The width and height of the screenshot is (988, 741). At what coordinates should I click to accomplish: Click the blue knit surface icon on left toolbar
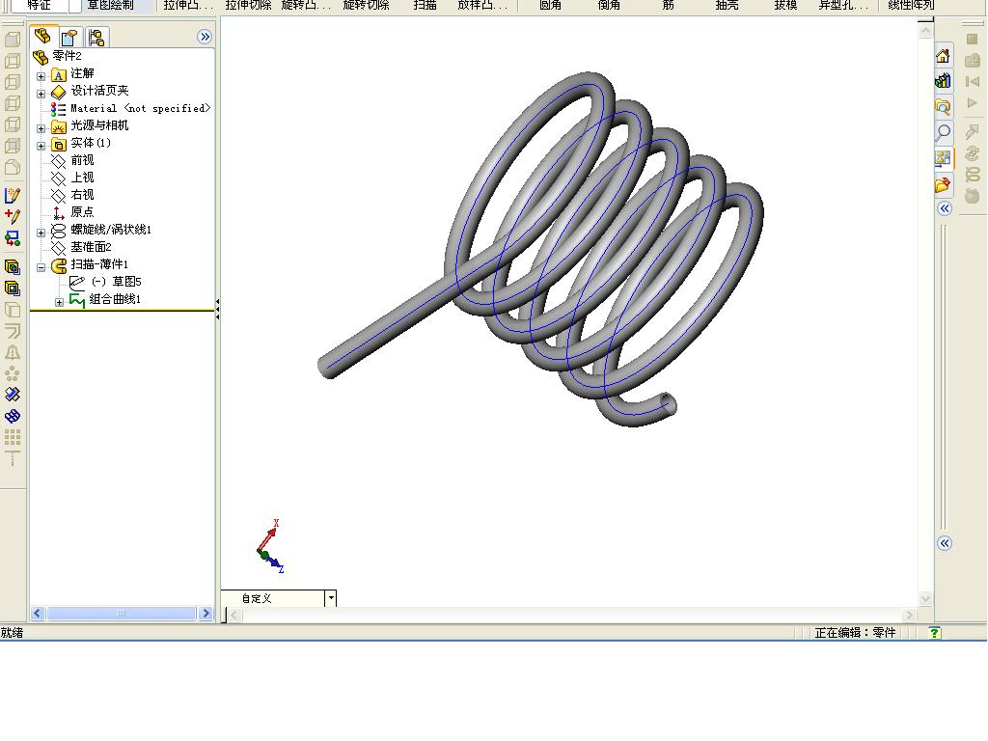click(12, 416)
